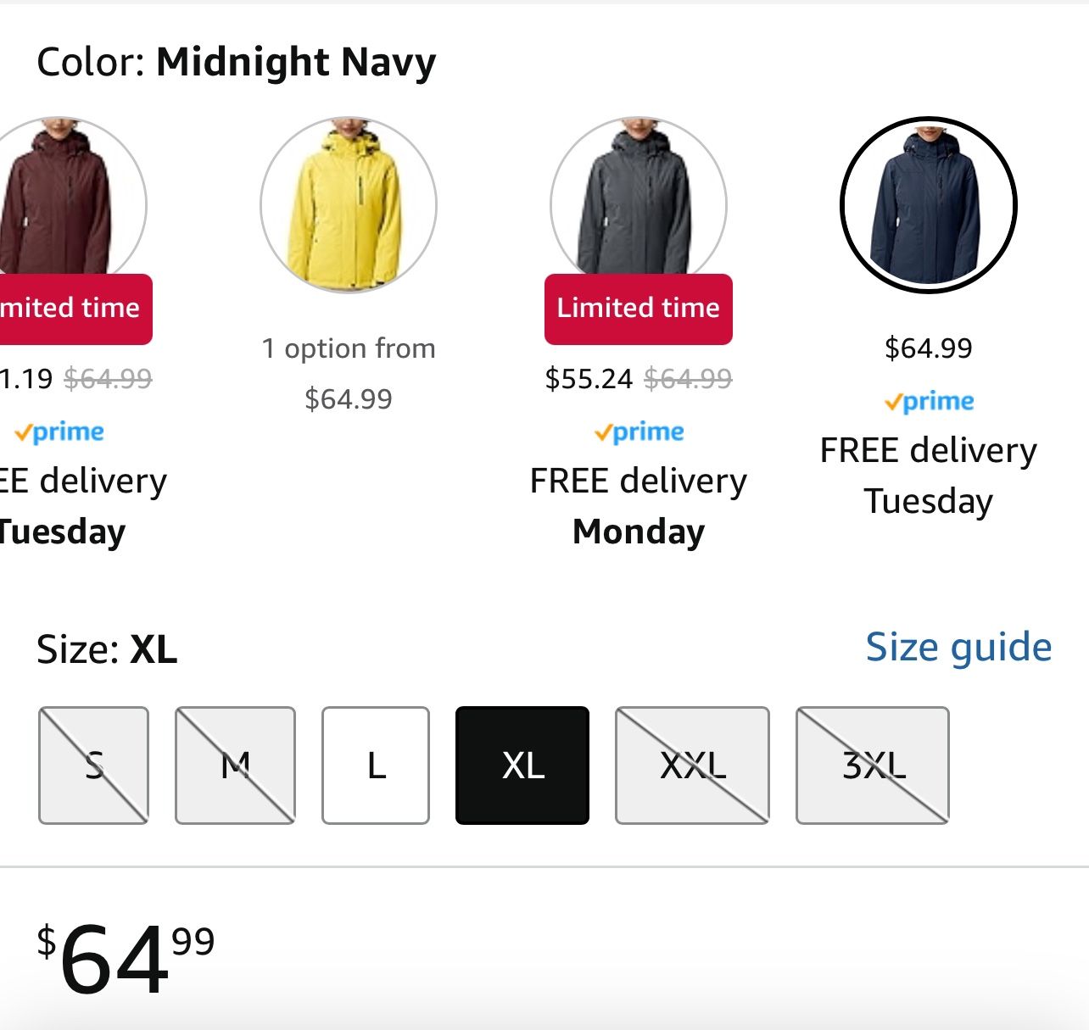This screenshot has height=1030, width=1089.
Task: Choose the yellow jacket color option
Action: (x=349, y=204)
